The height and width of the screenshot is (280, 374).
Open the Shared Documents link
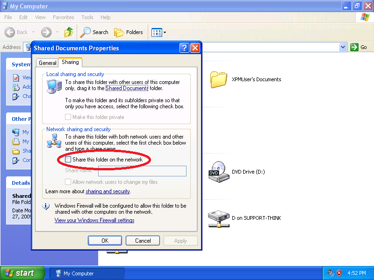127,88
